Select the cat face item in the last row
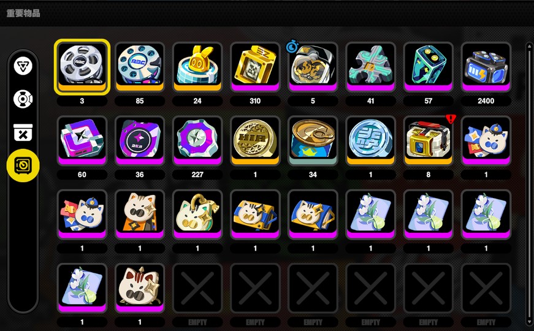 140,288
